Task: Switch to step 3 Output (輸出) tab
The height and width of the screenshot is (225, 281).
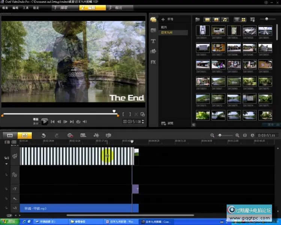Action: tap(118, 7)
